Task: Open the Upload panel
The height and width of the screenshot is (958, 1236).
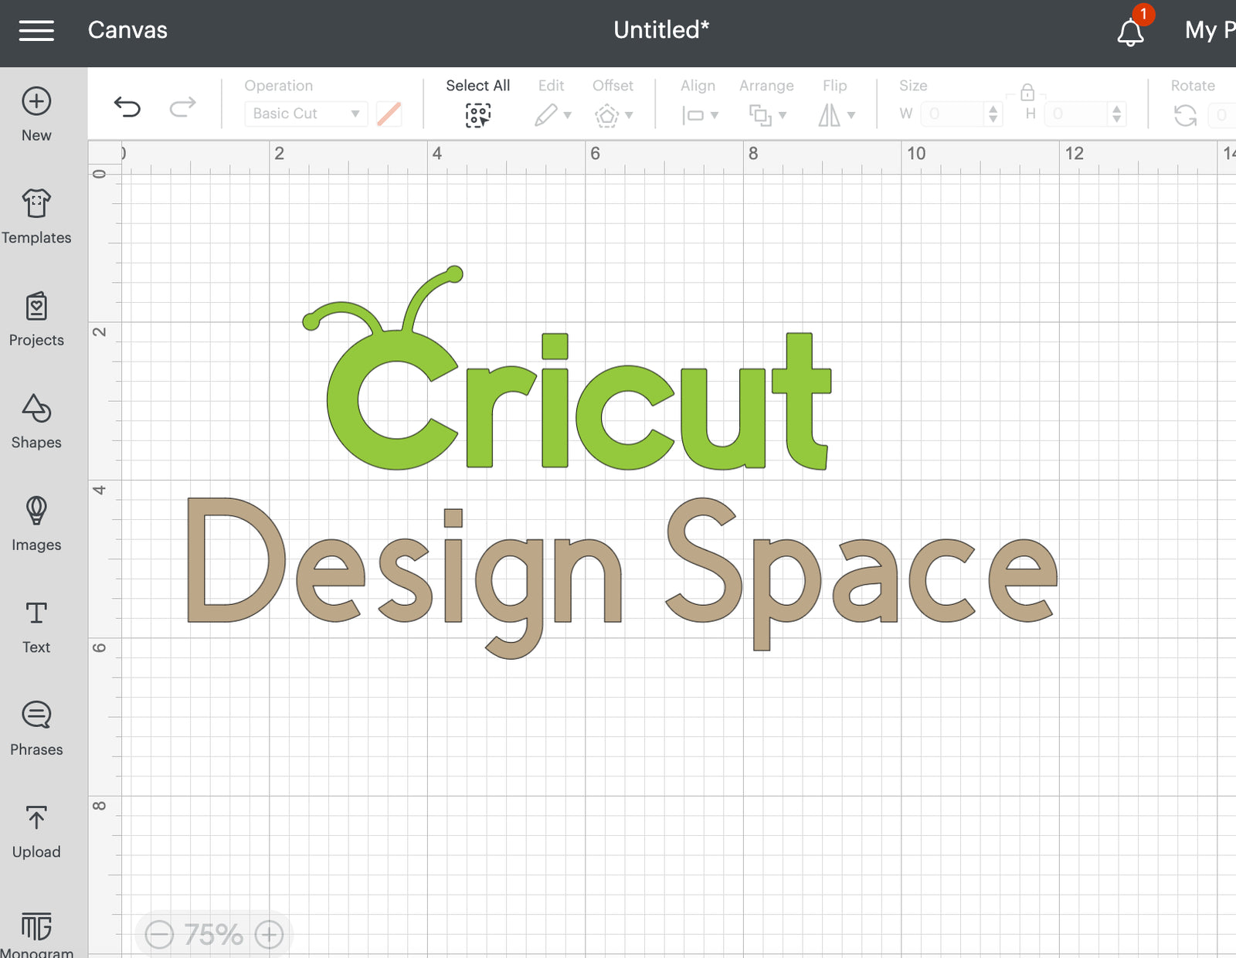Action: pos(36,831)
